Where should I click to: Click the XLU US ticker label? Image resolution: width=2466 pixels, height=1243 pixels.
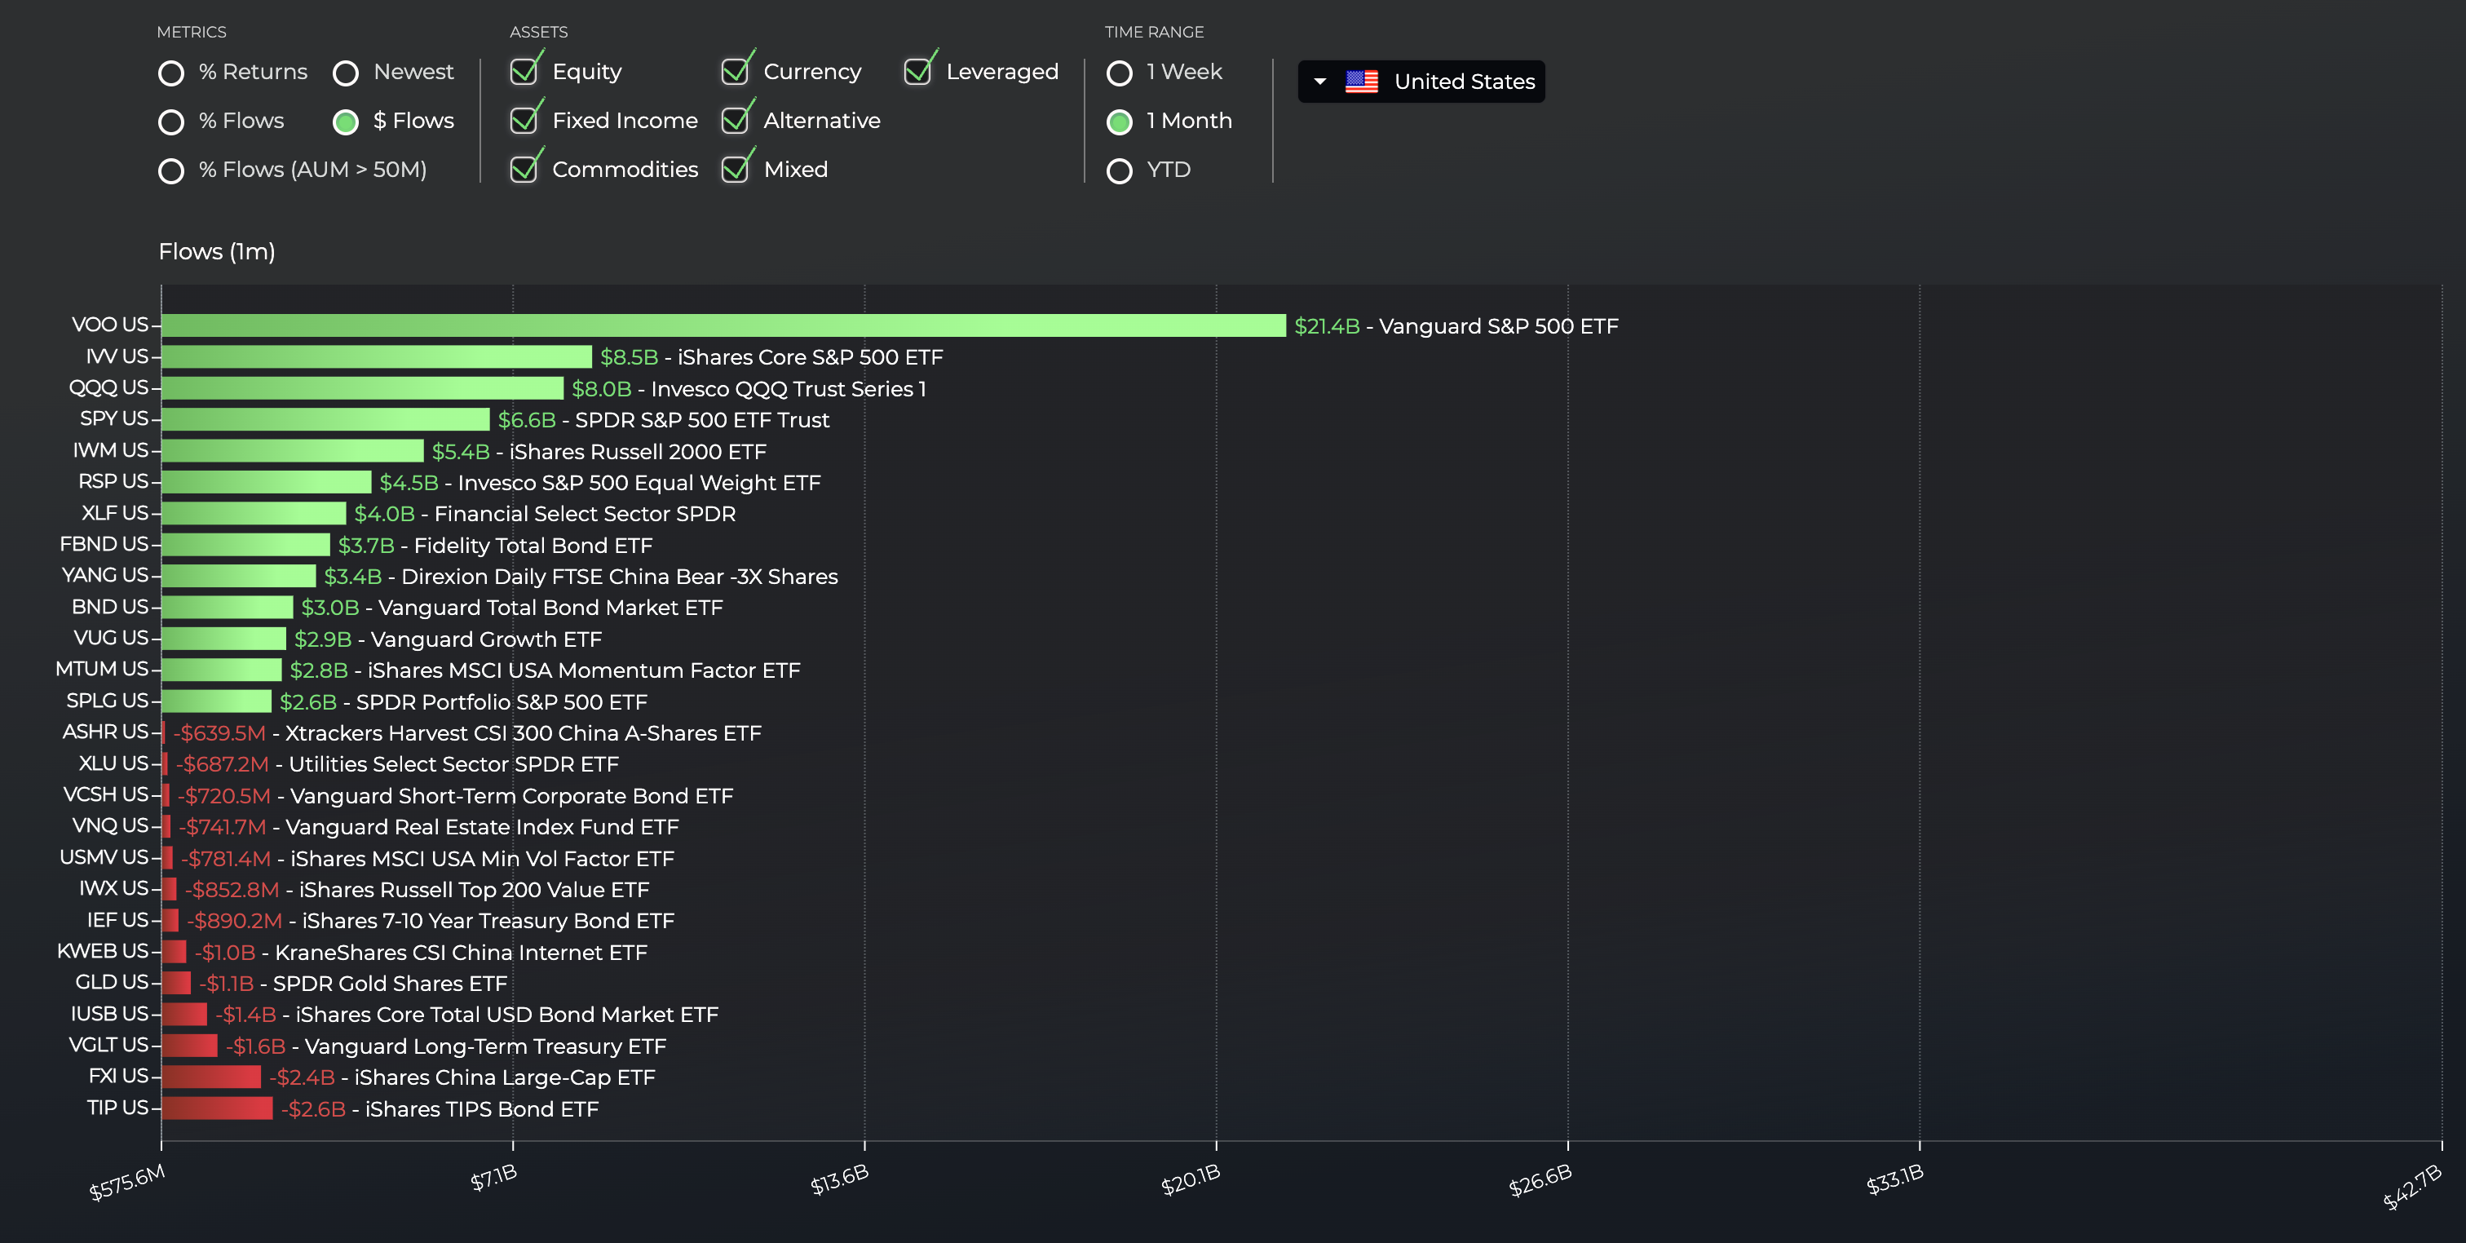click(x=114, y=763)
